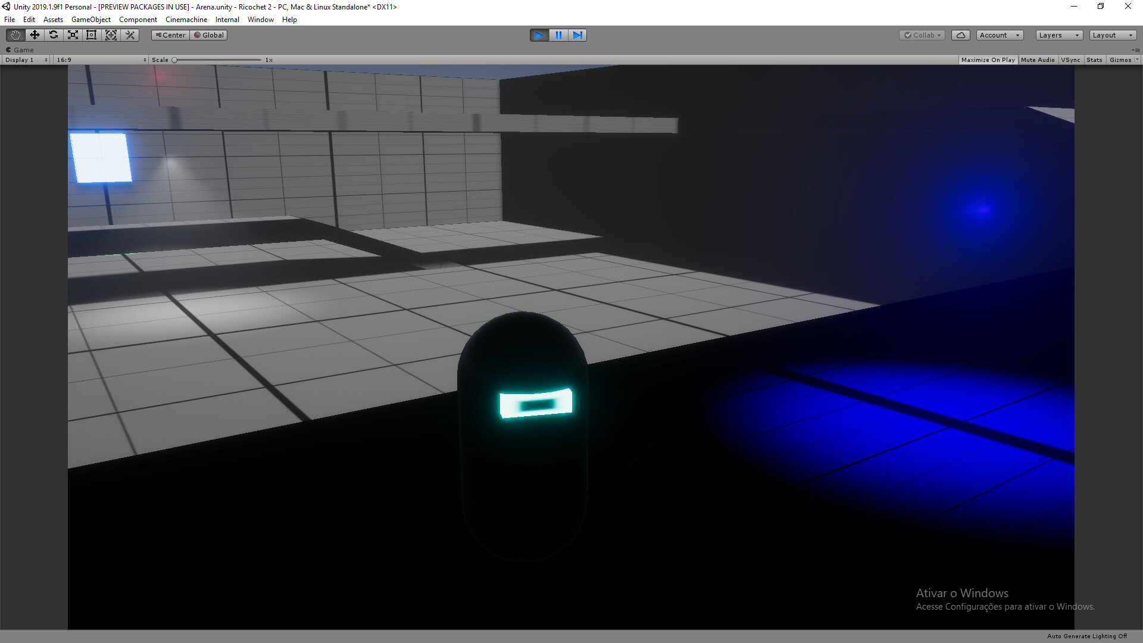Enable VSync in Game view
This screenshot has width=1143, height=643.
[x=1070, y=60]
